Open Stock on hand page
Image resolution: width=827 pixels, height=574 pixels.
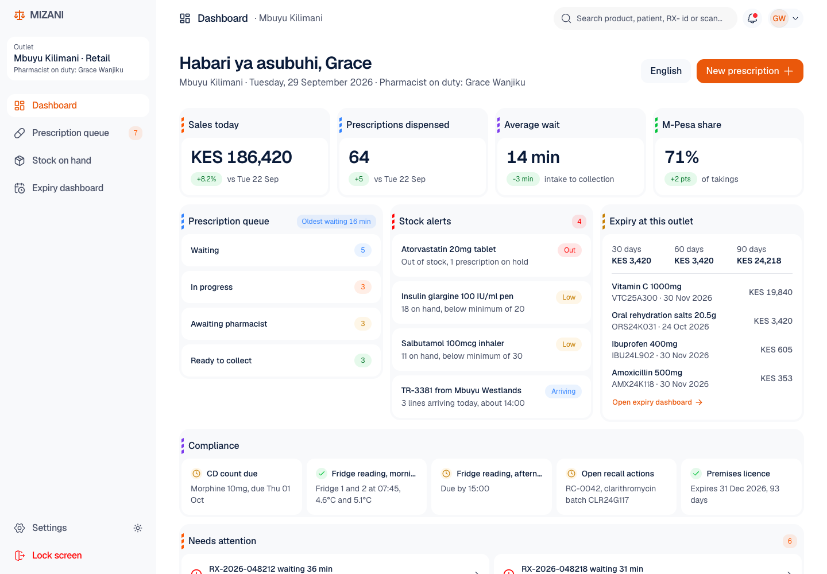[78, 161]
